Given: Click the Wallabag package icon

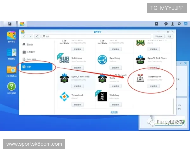Looking at the screenshot, I should (x=103, y=96).
